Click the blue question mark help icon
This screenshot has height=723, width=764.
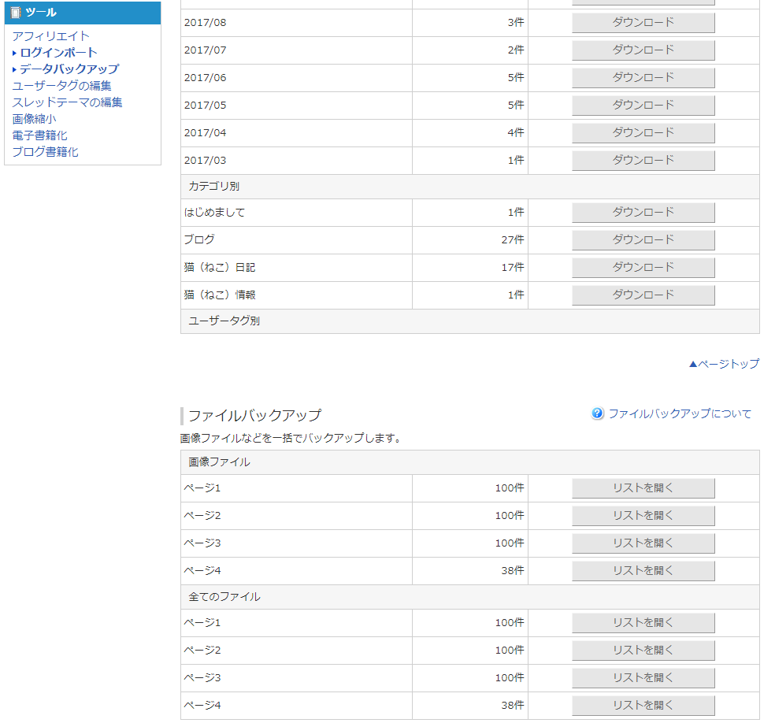click(597, 413)
